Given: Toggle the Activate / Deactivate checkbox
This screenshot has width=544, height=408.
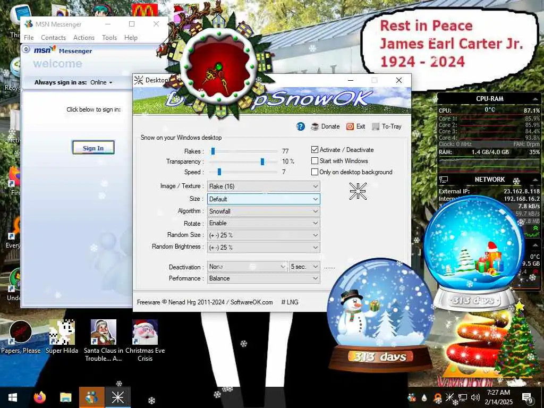Looking at the screenshot, I should click(x=314, y=149).
